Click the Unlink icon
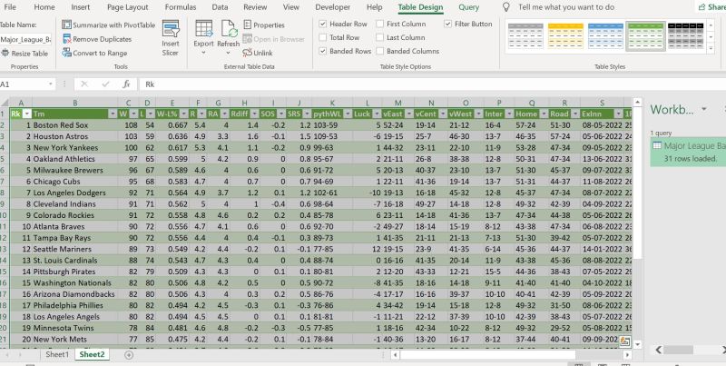726x366 pixels. coord(247,53)
